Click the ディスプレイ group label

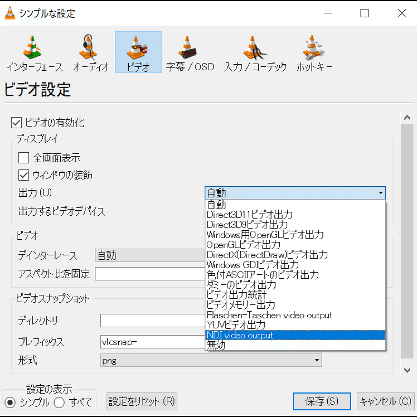coord(37,139)
